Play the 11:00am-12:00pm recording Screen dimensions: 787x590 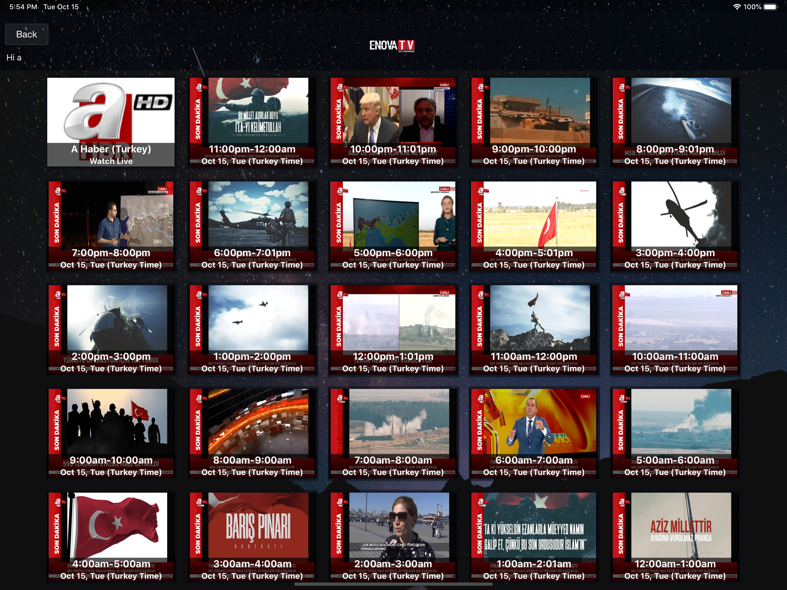point(534,330)
